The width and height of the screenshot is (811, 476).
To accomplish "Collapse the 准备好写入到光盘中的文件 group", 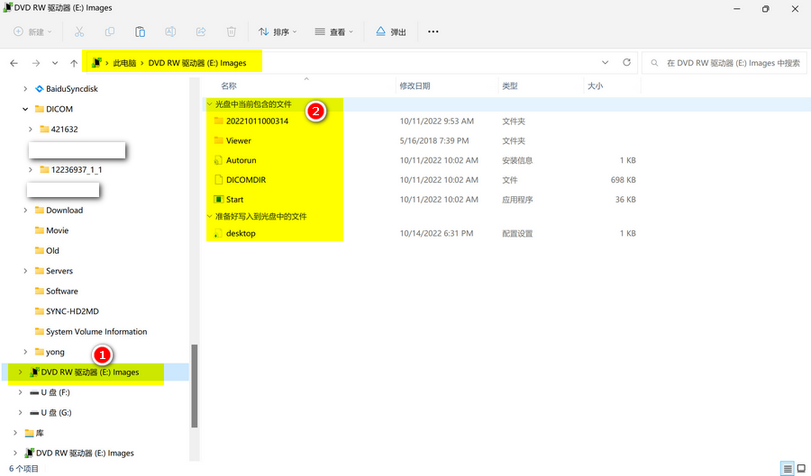I will pos(209,216).
